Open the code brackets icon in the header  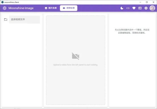[x=128, y=8]
